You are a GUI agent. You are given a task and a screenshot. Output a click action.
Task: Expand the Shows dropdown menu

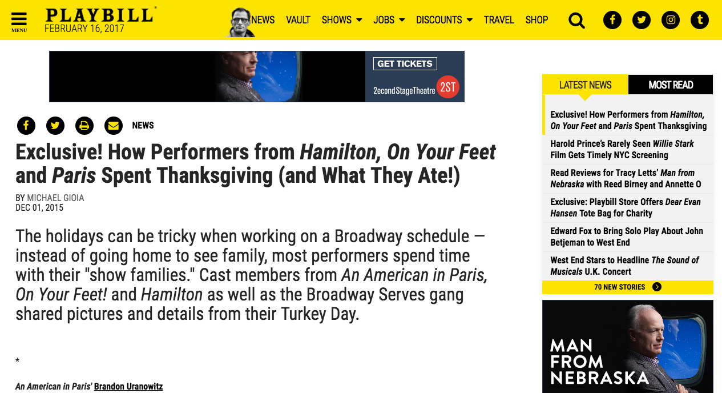point(342,20)
